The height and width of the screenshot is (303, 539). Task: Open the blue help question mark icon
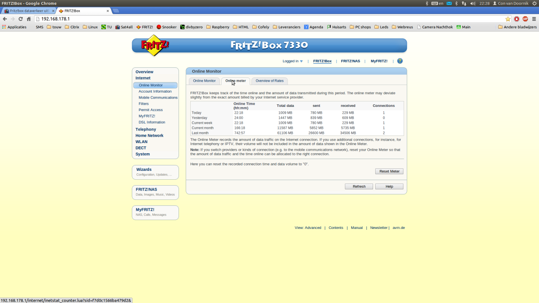coord(400,61)
